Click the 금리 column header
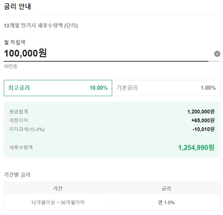 [x=166, y=188]
